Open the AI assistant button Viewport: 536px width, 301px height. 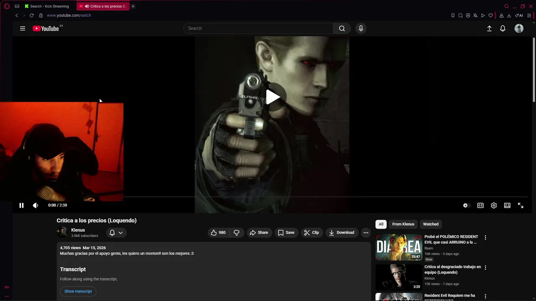click(x=519, y=15)
